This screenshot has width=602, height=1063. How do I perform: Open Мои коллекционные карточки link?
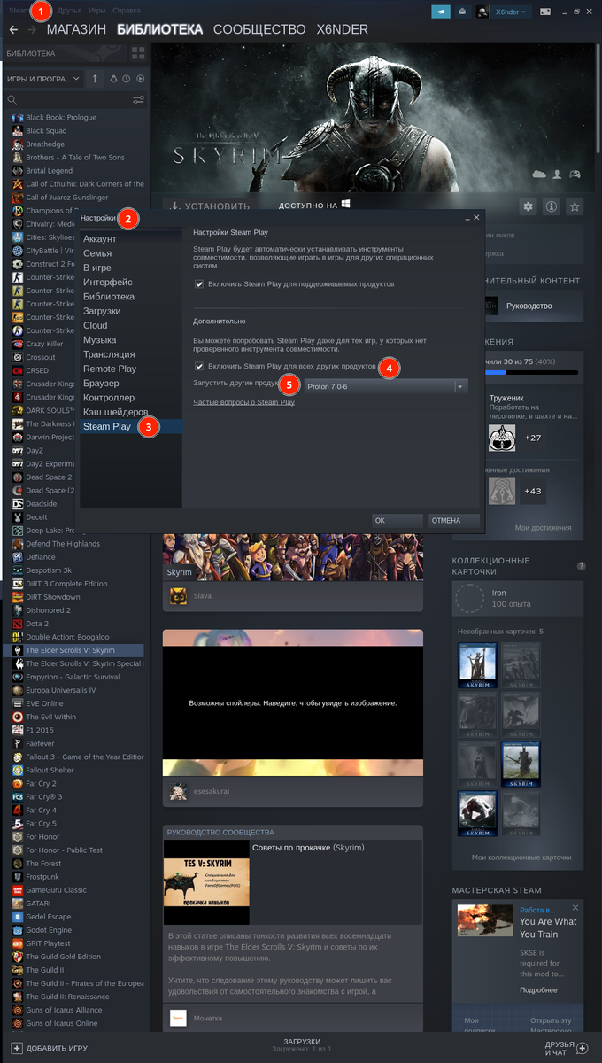[521, 857]
